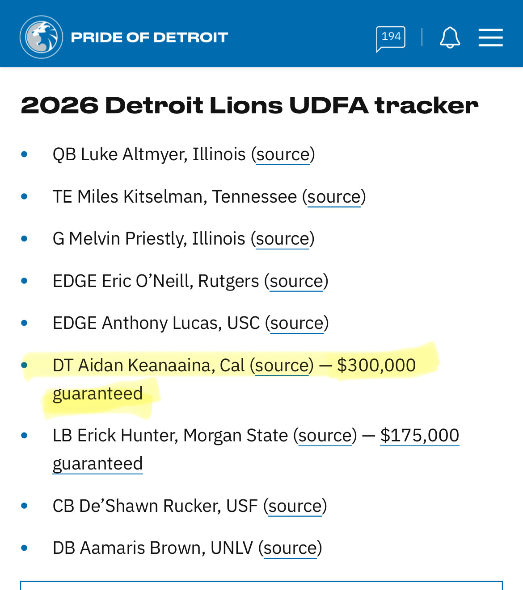Open source link for G Melvin Priestly

(x=283, y=239)
